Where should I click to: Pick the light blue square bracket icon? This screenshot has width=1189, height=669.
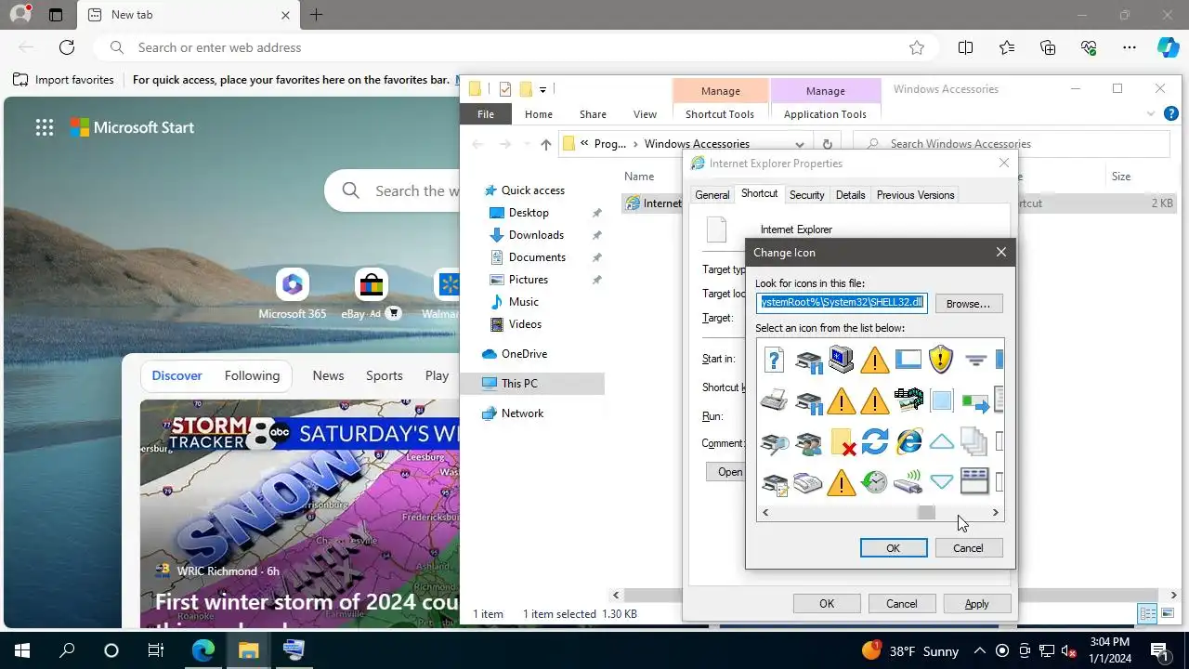coord(941,400)
